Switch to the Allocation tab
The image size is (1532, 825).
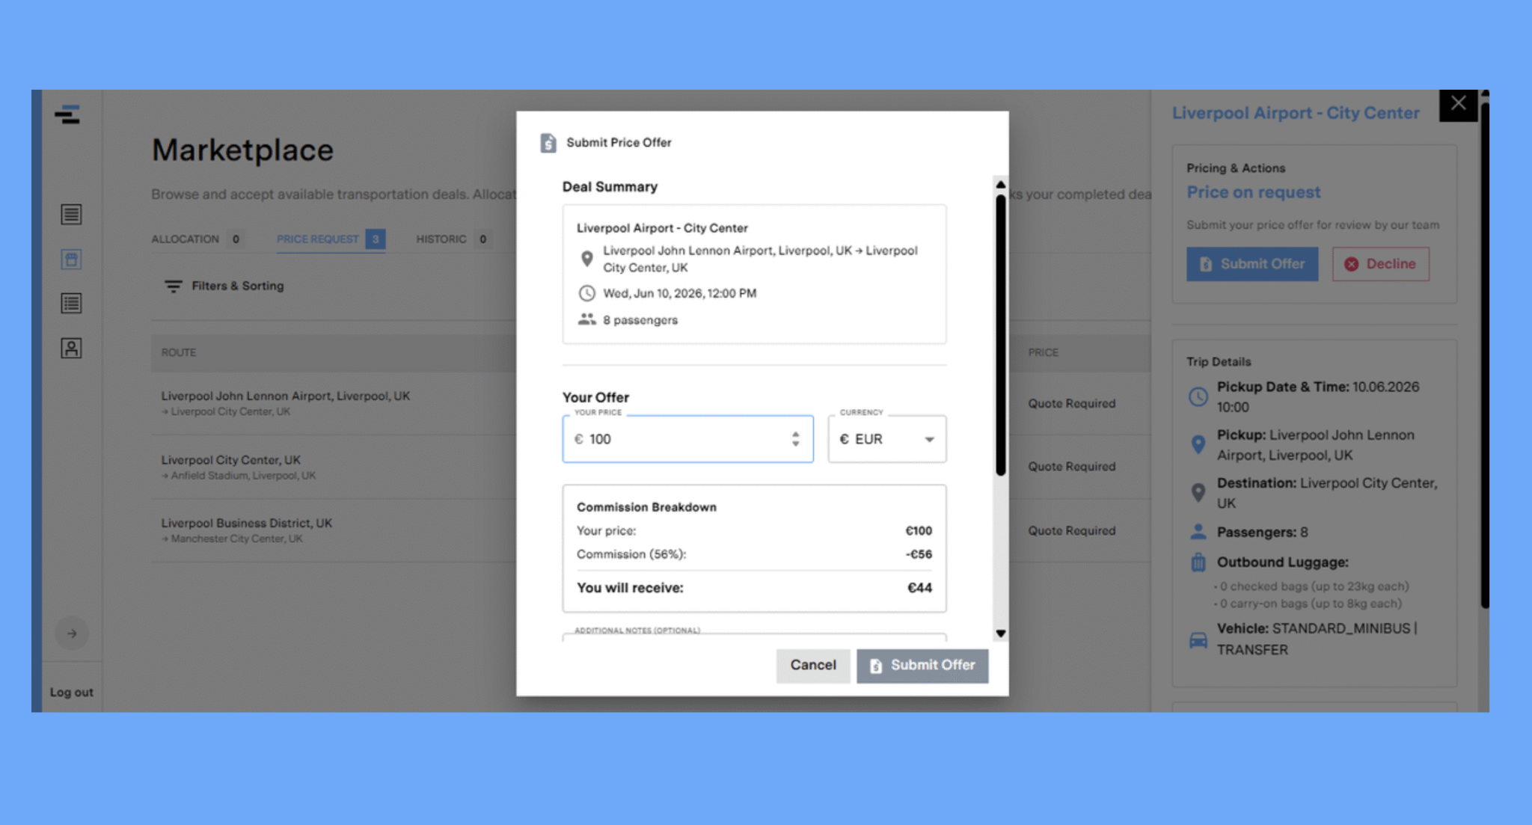(186, 239)
